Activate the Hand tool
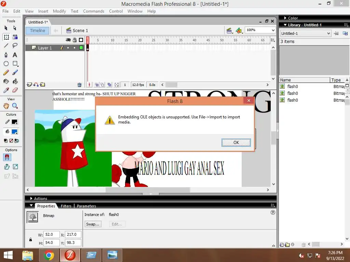Image resolution: width=350 pixels, height=262 pixels. click(6, 106)
